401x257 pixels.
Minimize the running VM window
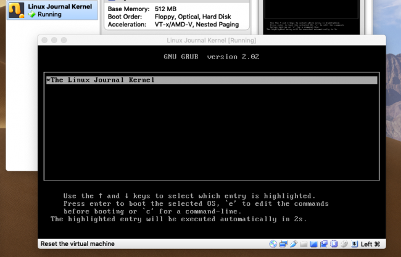54,40
